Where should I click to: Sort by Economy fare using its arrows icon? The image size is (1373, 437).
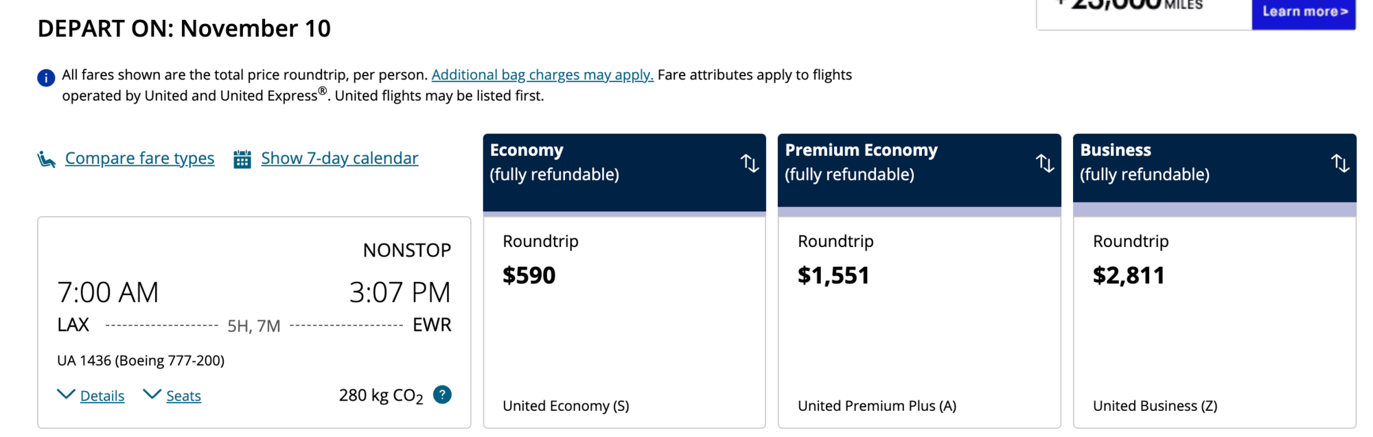pyautogui.click(x=750, y=163)
